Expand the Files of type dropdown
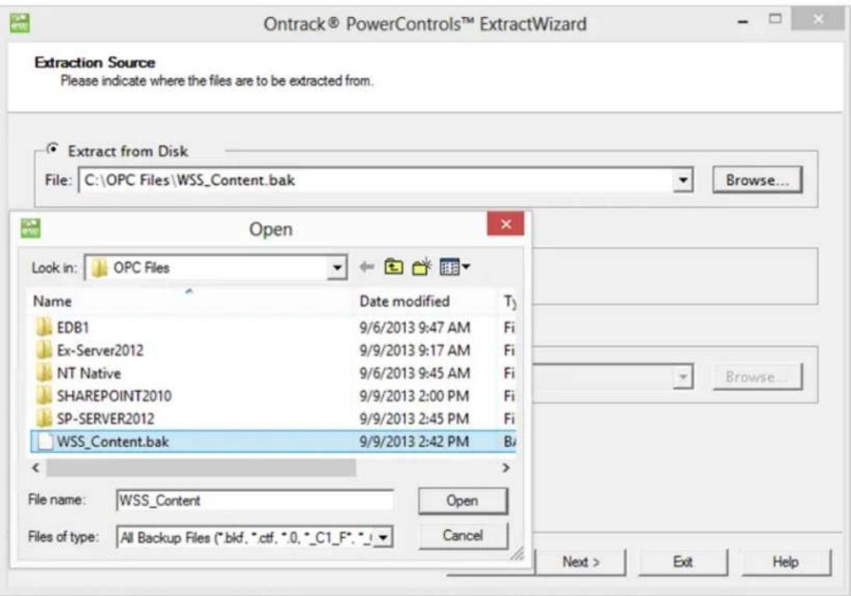 point(384,538)
